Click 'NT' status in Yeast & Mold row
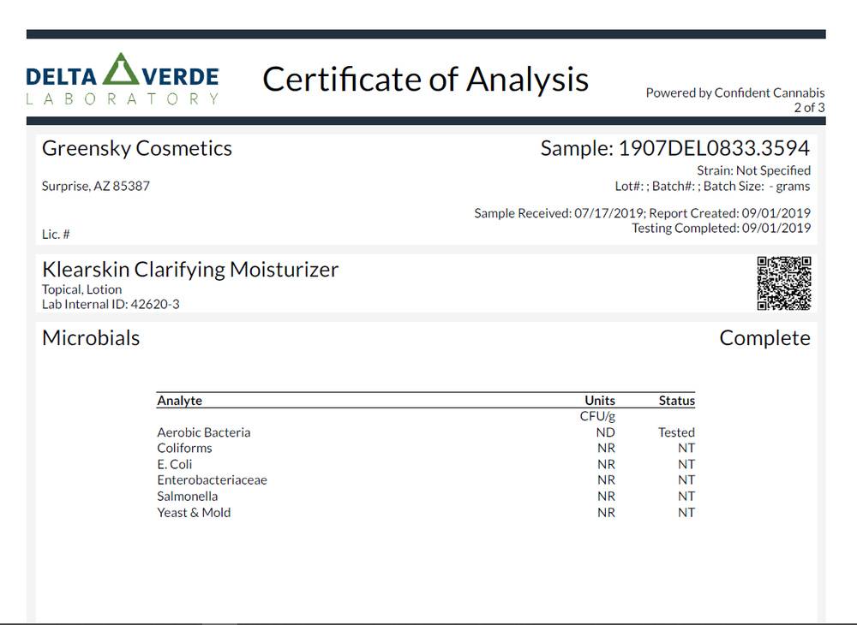Screen dimensions: 857x625 click(686, 513)
